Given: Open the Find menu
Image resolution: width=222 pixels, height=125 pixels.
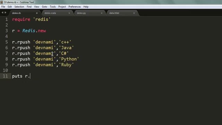Looking at the screenshot, I should pos(29,7).
